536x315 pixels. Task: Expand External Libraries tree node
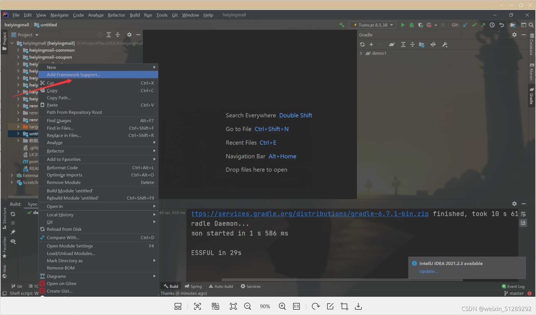click(x=12, y=175)
